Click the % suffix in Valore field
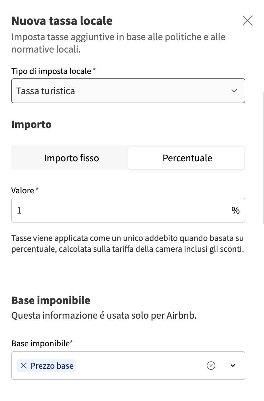This screenshot has height=401, width=264. coord(236,210)
